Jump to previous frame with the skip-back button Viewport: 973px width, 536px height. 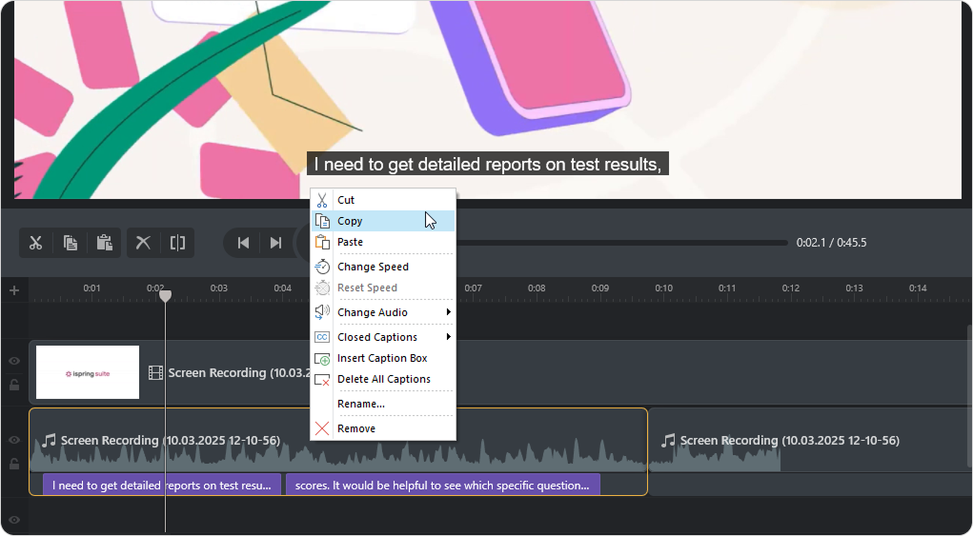tap(243, 243)
